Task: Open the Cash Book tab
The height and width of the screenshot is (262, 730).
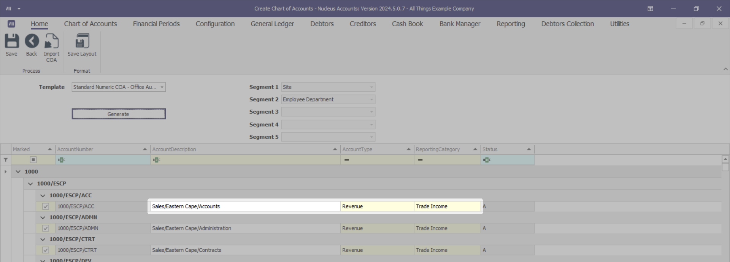Action: (408, 24)
